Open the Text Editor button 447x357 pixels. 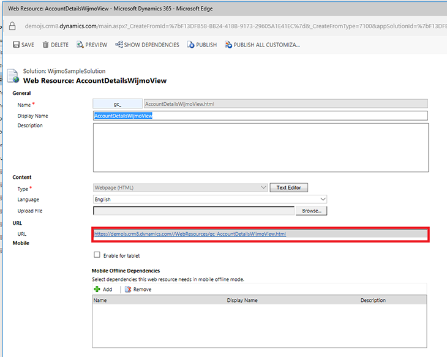click(x=288, y=187)
